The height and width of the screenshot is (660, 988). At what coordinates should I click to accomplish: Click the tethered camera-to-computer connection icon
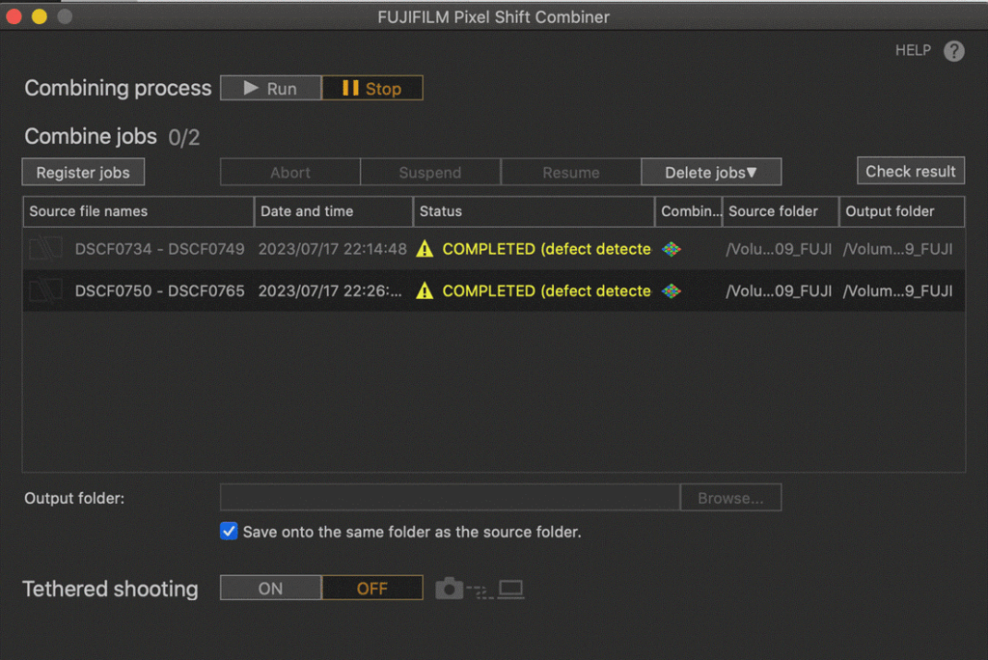point(480,589)
